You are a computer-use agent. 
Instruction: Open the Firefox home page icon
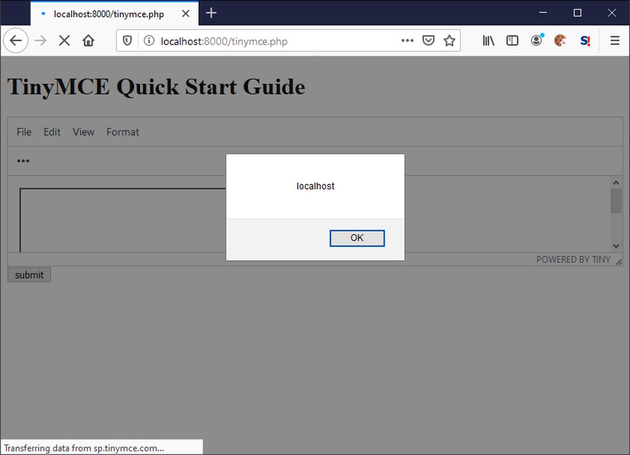pyautogui.click(x=88, y=41)
